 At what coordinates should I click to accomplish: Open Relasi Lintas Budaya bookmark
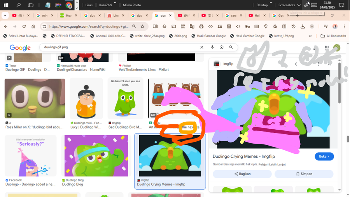click(21, 36)
